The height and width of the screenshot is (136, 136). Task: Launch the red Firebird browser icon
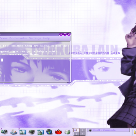tap(58, 132)
